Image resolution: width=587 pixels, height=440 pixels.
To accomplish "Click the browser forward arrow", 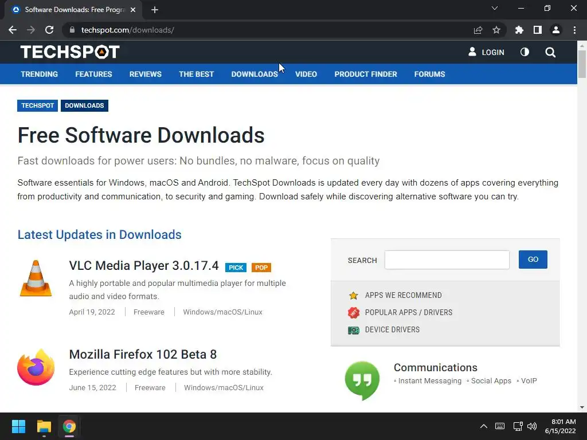I will (x=31, y=30).
